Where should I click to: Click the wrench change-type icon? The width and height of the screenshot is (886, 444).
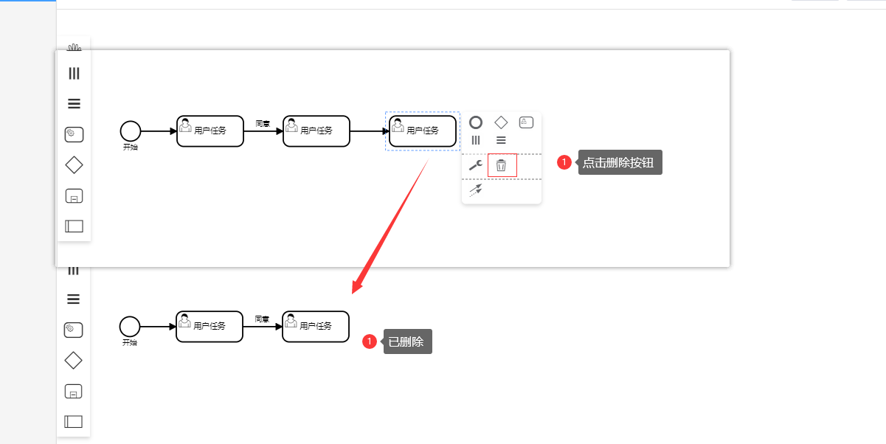pyautogui.click(x=476, y=165)
